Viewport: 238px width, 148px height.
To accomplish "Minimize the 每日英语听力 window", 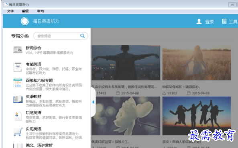I will (232, 5).
